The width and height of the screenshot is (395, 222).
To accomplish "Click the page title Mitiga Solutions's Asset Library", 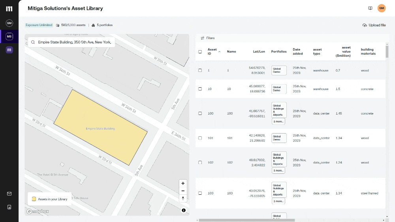I will coord(65,8).
